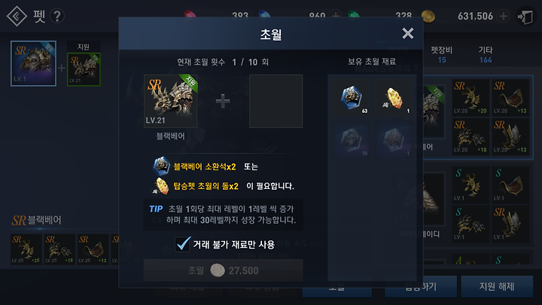Select the LV.21 Black Bear pet portrait

[170, 101]
